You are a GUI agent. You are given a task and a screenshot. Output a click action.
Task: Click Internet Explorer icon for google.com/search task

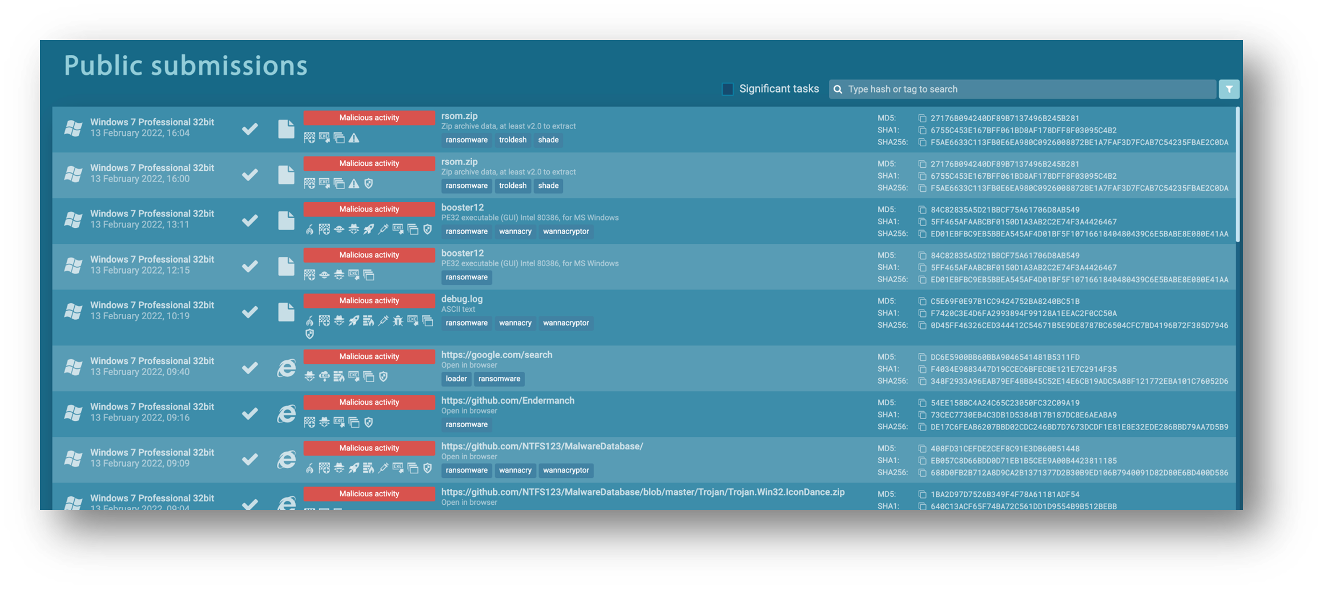(x=286, y=368)
